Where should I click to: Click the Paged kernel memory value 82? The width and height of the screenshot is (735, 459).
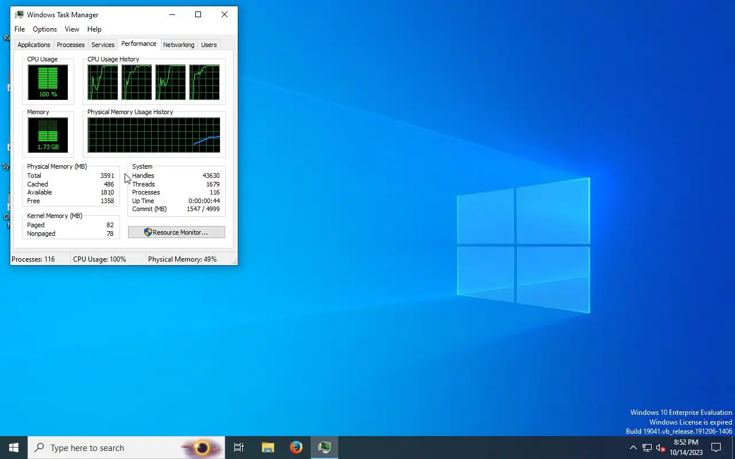(x=110, y=225)
